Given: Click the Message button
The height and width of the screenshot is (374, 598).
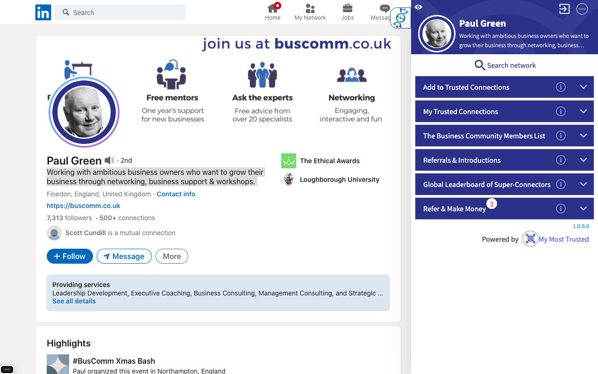Looking at the screenshot, I should pyautogui.click(x=124, y=256).
